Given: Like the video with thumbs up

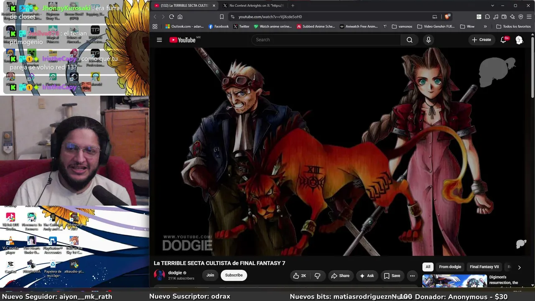Looking at the screenshot, I should coord(300,275).
